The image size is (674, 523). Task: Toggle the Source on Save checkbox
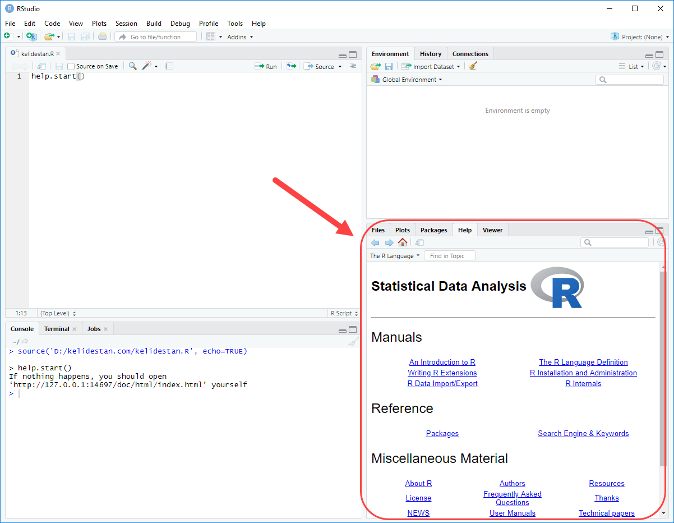(x=71, y=66)
